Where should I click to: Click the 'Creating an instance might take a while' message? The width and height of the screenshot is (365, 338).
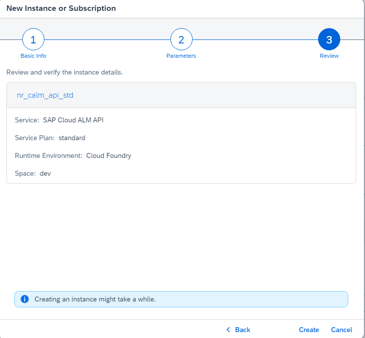pos(95,299)
